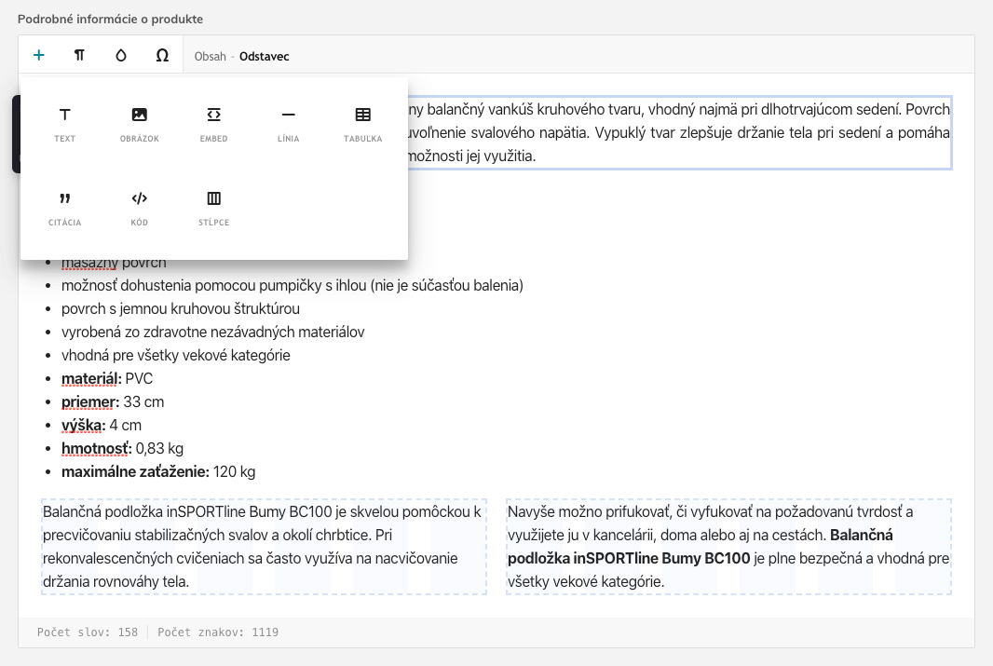
Task: Insert a Tabuľka table block
Action: [x=363, y=124]
